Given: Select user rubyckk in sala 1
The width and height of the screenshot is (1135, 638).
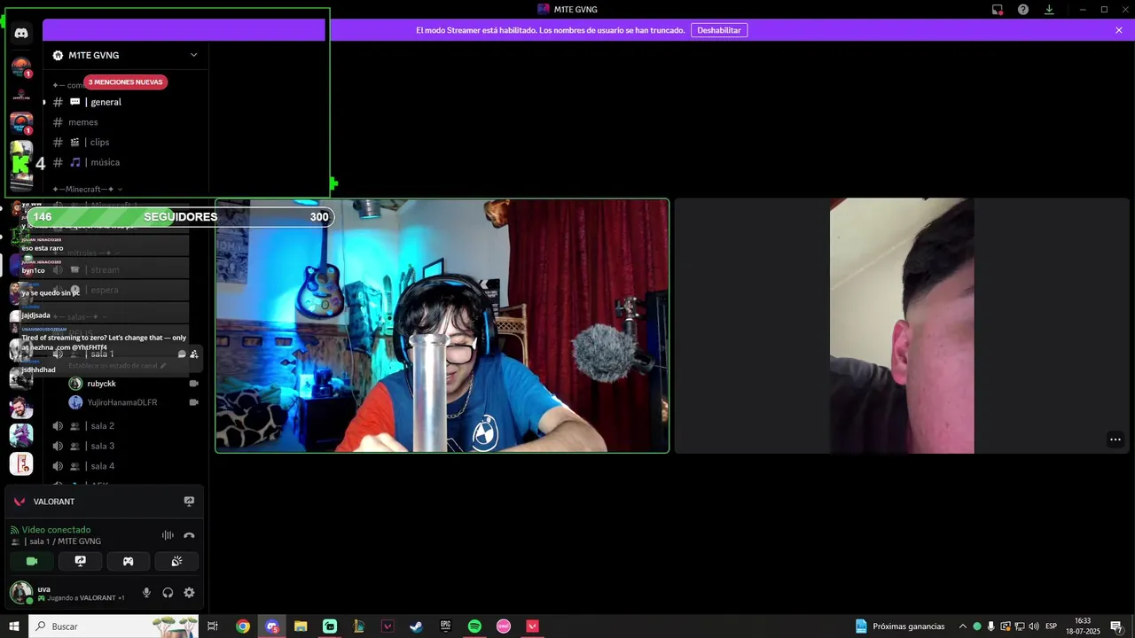Looking at the screenshot, I should pos(101,384).
